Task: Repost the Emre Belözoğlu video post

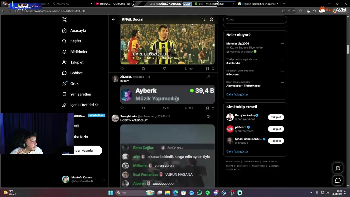Action: pyautogui.click(x=143, y=69)
